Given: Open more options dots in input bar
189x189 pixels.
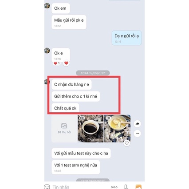Looking at the screenshot, I should [114, 187].
